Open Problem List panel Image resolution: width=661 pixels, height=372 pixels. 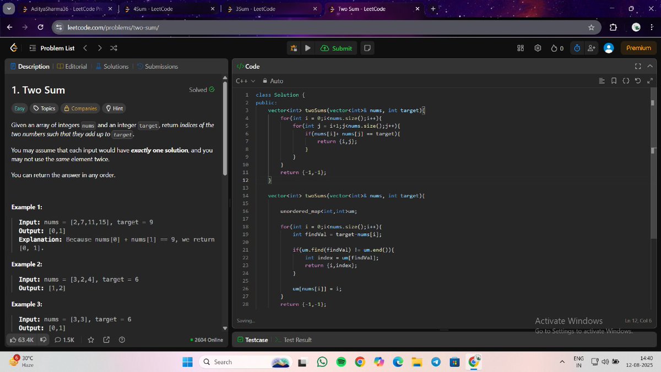pyautogui.click(x=52, y=48)
